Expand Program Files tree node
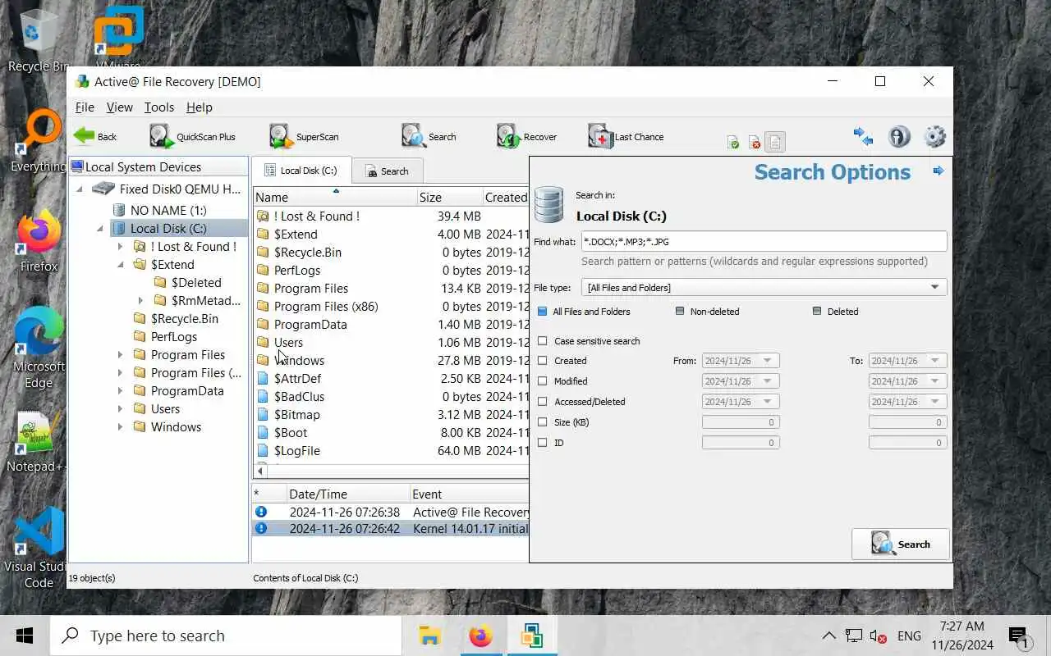1051x656 pixels. pyautogui.click(x=120, y=355)
